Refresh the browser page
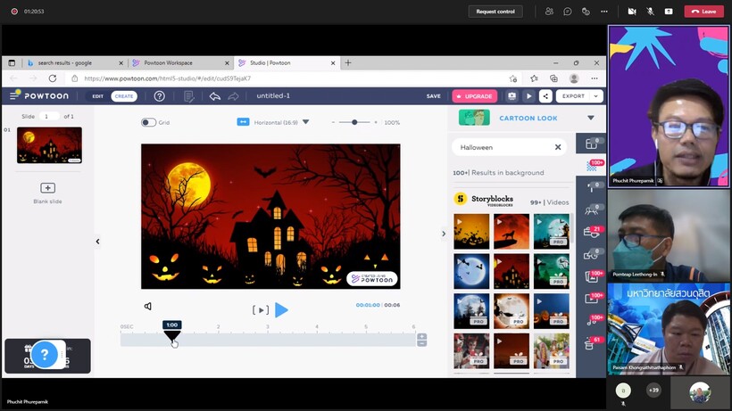This screenshot has width=732, height=411. click(x=53, y=78)
